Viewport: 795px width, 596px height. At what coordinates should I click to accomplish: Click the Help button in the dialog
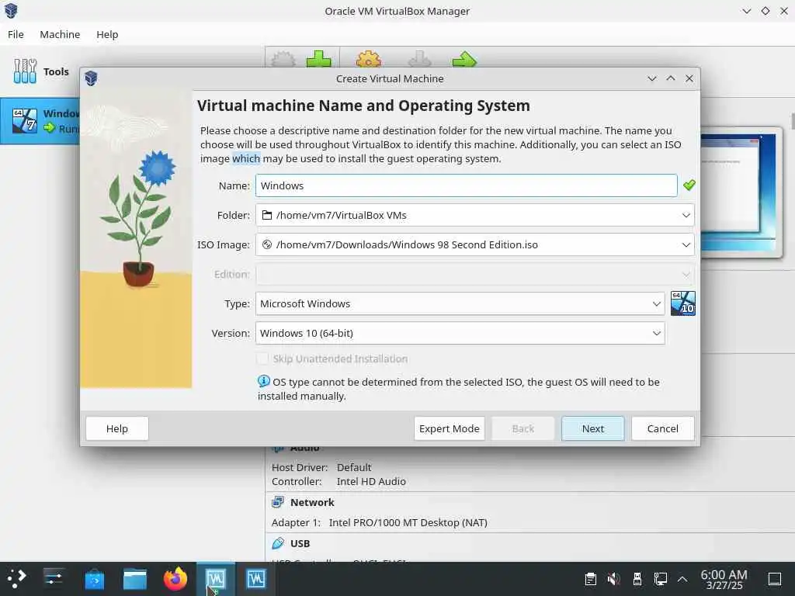pos(117,428)
